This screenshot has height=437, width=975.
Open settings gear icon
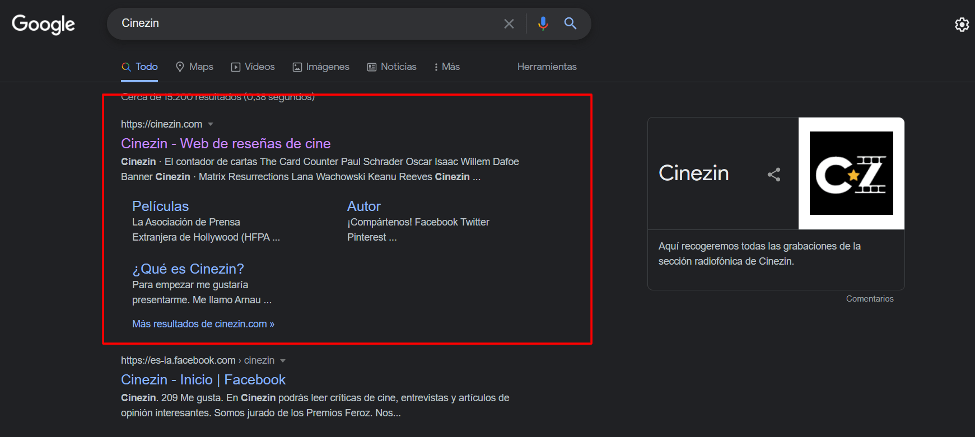962,25
